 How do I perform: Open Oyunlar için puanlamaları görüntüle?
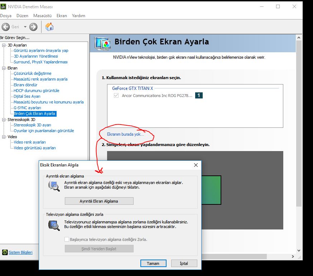click(x=44, y=131)
